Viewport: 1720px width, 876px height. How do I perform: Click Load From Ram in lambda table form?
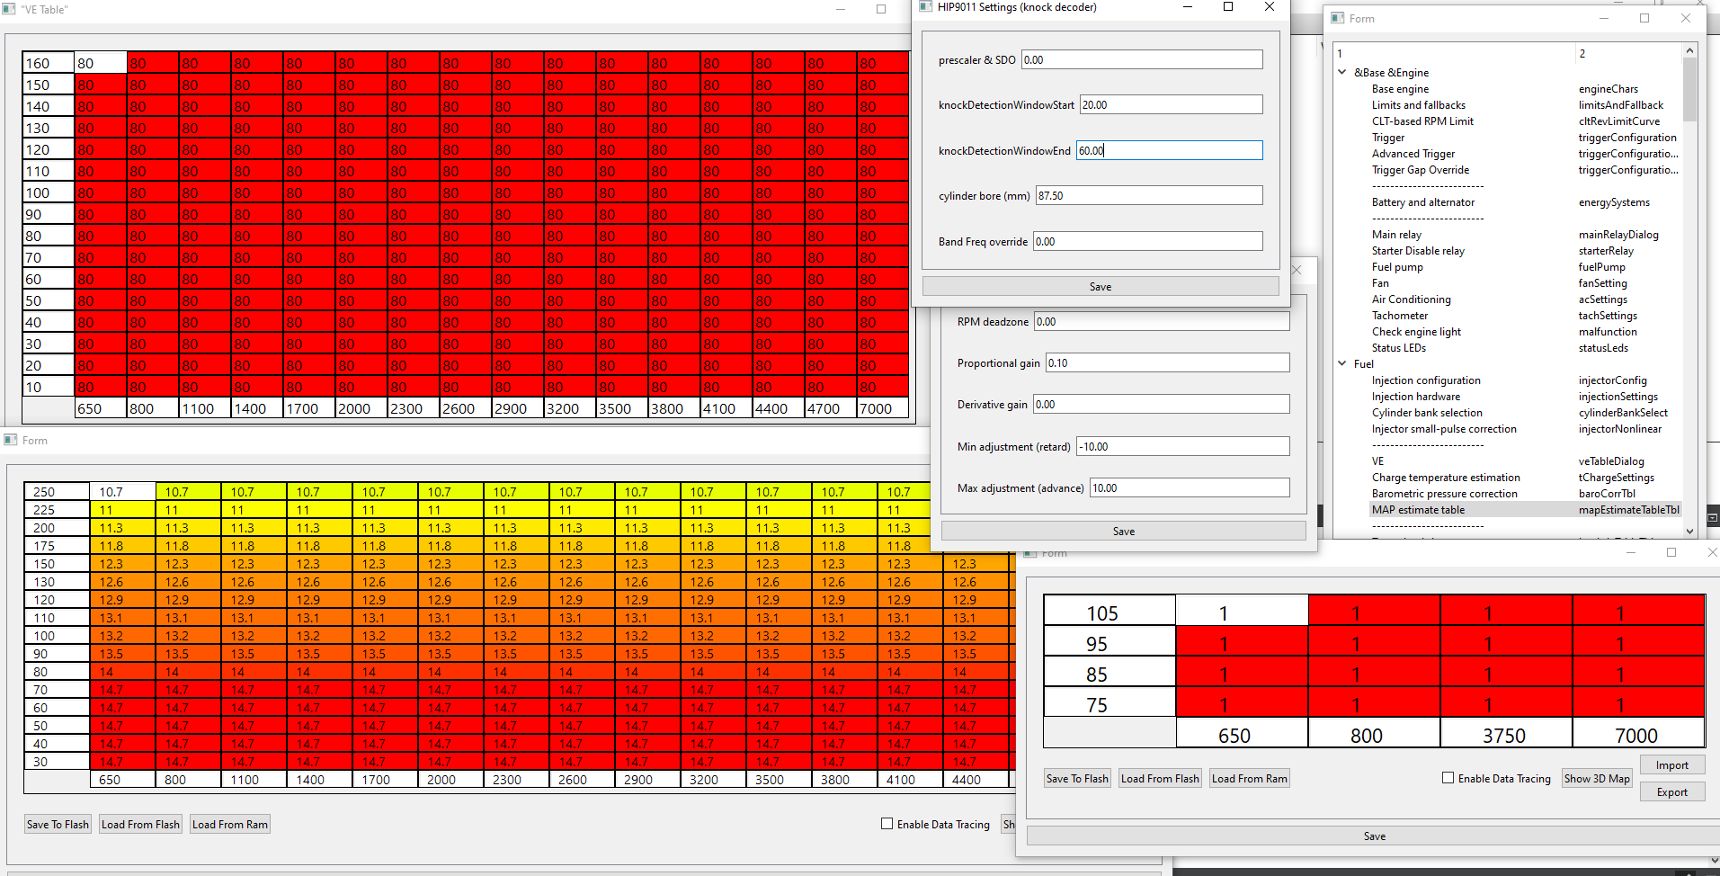click(229, 825)
